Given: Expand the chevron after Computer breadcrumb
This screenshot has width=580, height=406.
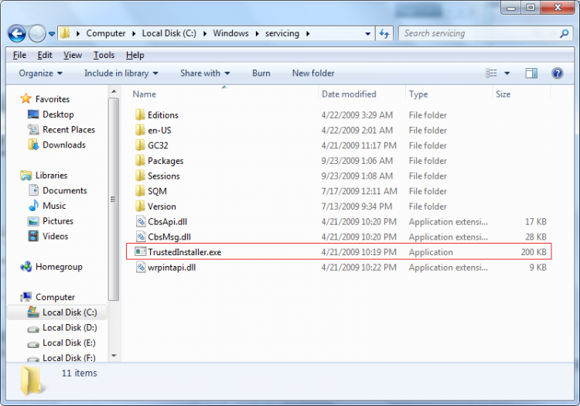Looking at the screenshot, I should (135, 34).
